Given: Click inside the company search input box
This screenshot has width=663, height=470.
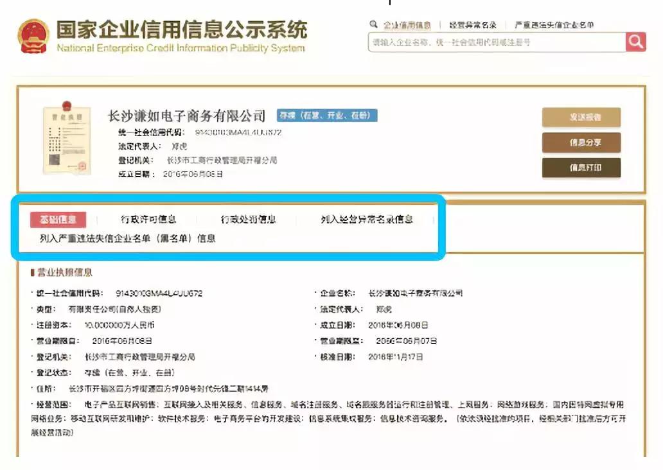Looking at the screenshot, I should [x=488, y=41].
